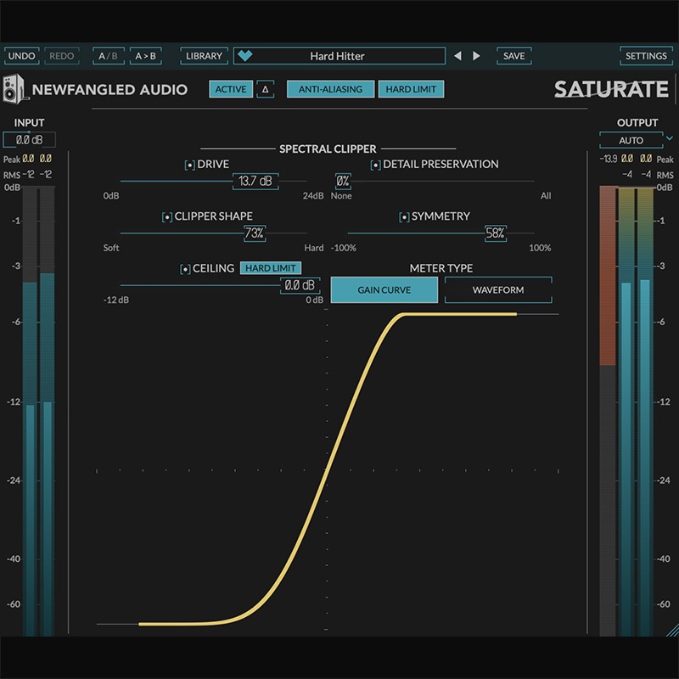Toggle HARD LIMIT in the header row

tap(411, 89)
